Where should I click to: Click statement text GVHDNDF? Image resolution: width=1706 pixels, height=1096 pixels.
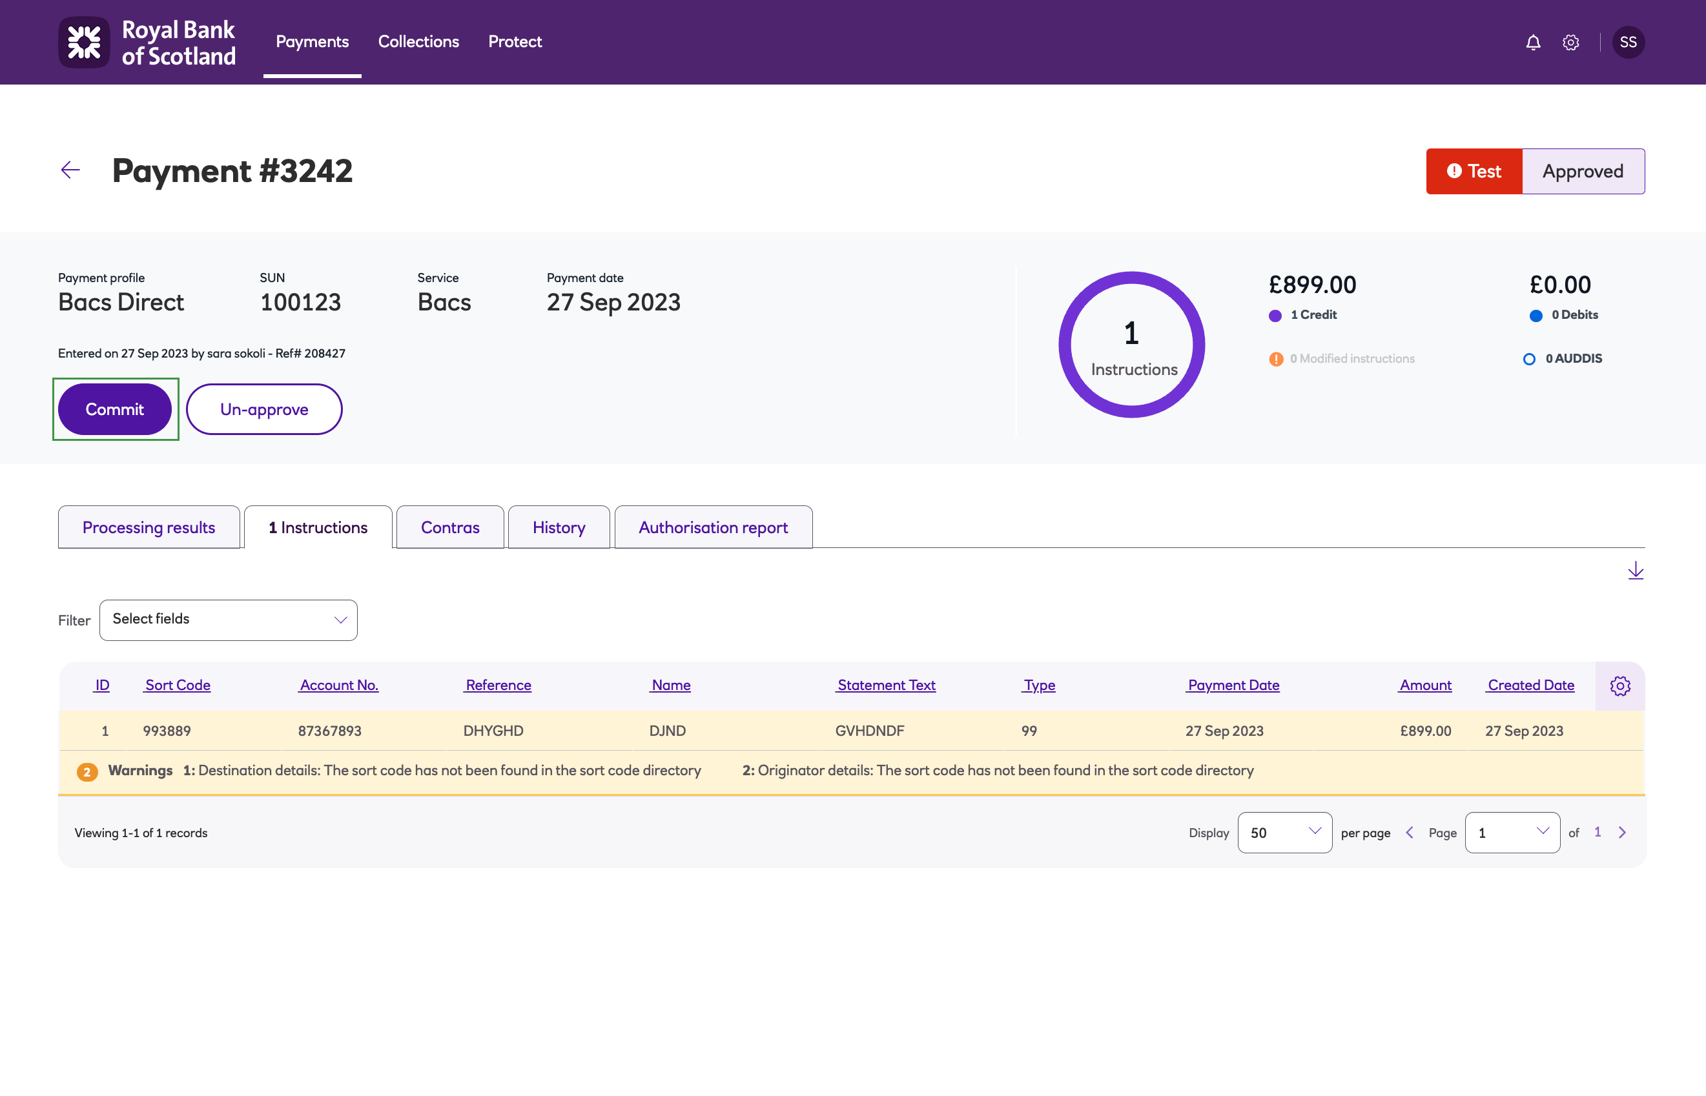tap(869, 731)
